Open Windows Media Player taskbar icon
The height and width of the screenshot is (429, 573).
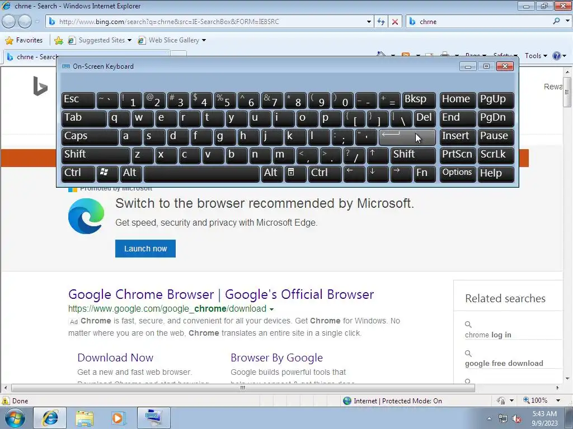pos(118,418)
